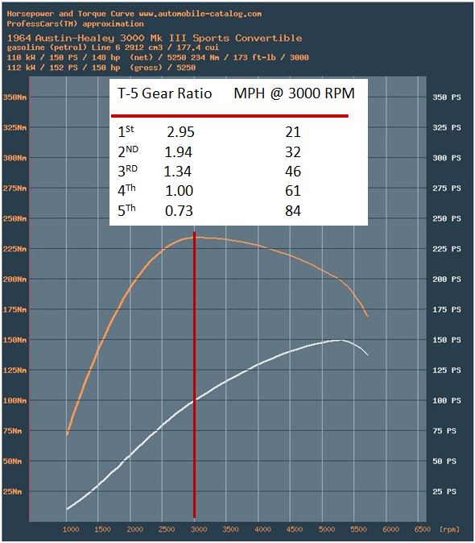Click the "3000" rpm axis label
Screen dimensions: 475x543
point(199,529)
